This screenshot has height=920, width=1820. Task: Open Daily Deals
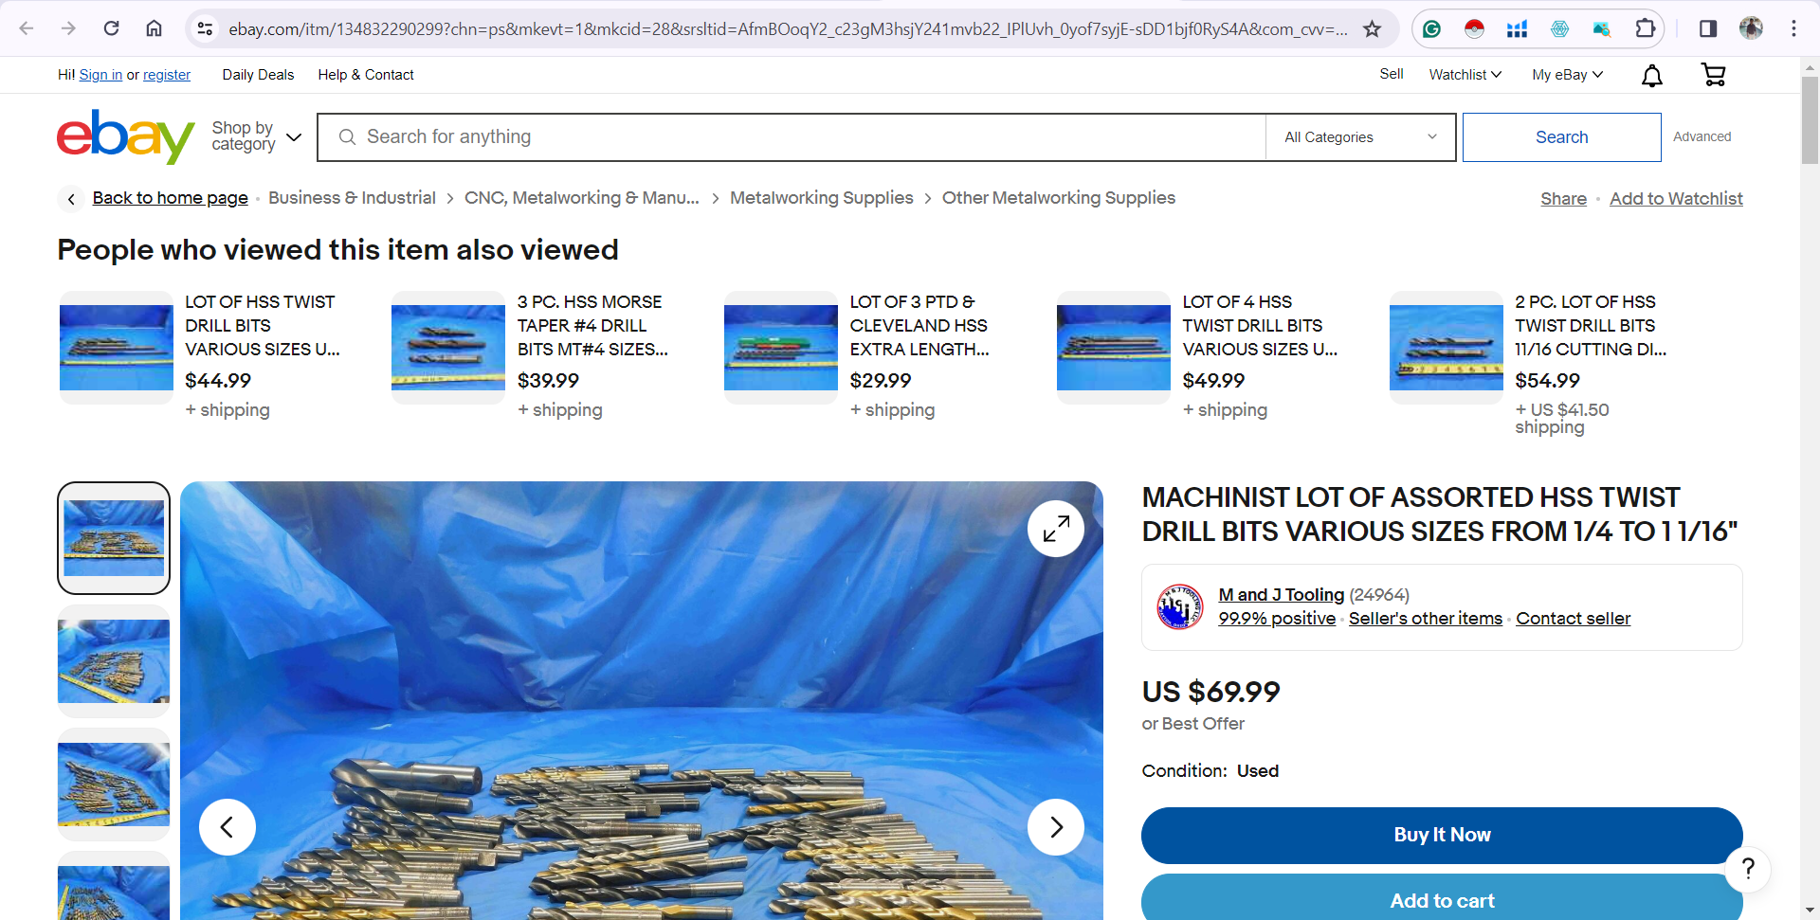(258, 75)
